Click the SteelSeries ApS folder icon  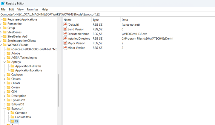tap(5, 36)
